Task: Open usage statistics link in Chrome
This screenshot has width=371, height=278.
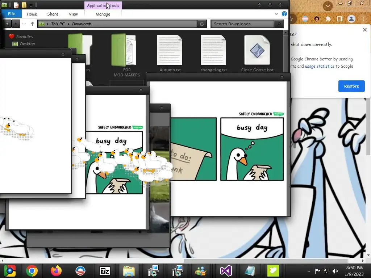Action: 320,66
